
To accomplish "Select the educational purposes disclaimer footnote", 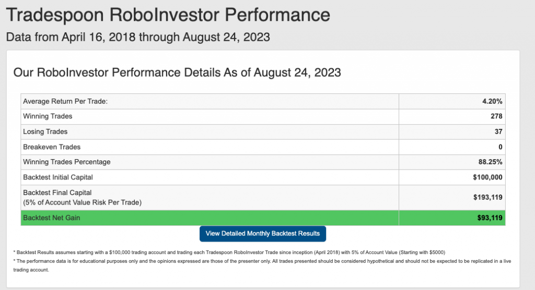I will tap(262, 265).
